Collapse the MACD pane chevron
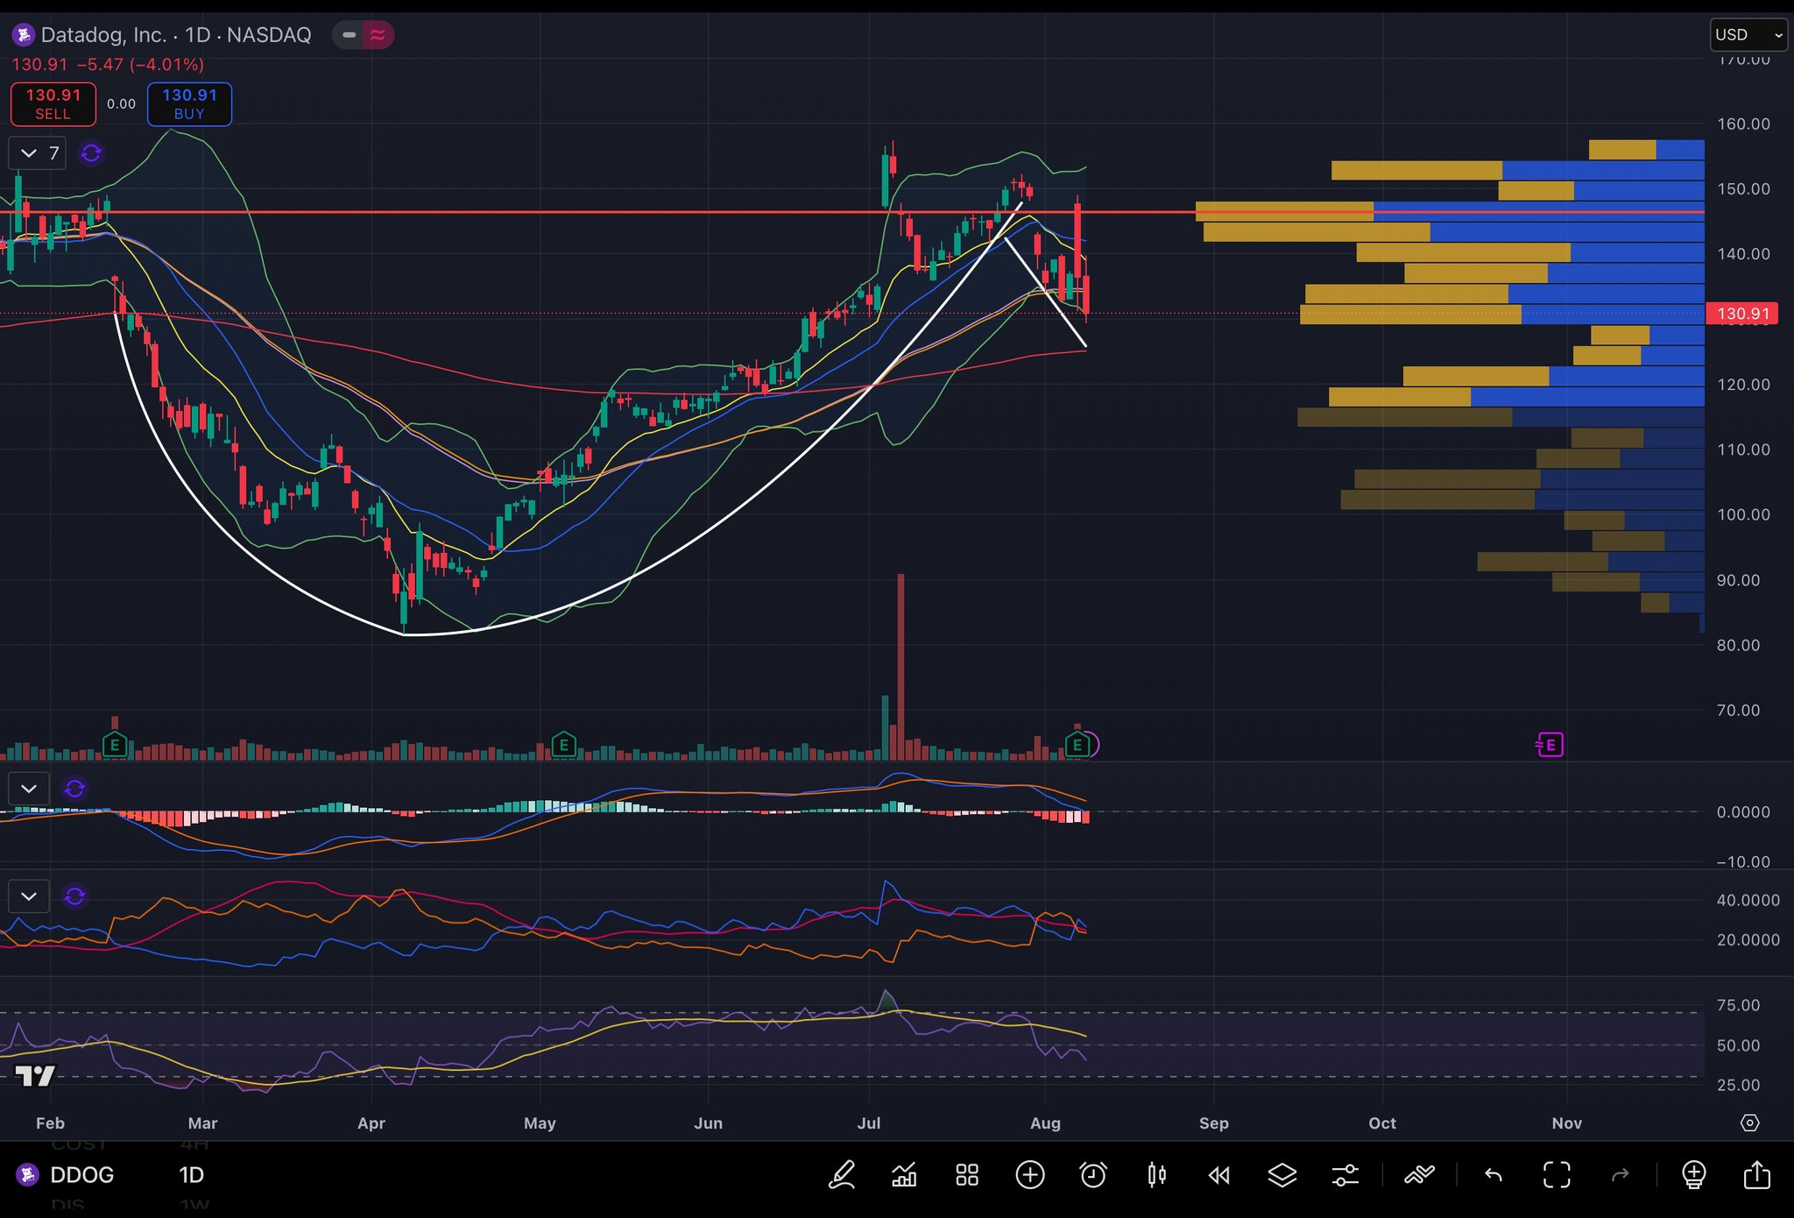 point(29,789)
